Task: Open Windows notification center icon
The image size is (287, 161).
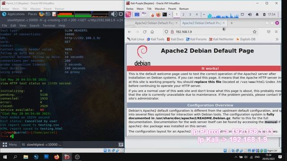Action: click(280, 157)
